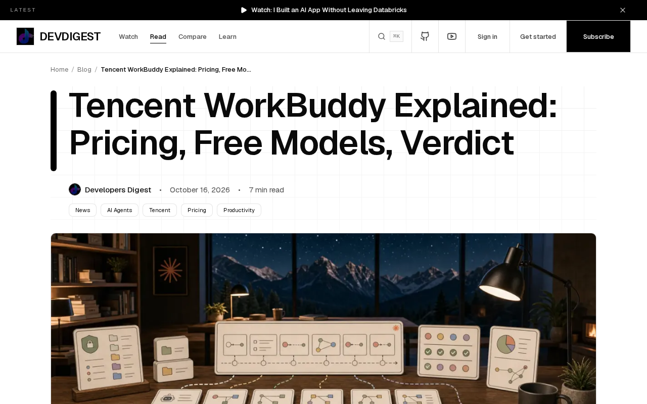Click the play icon in the announcement bar
The height and width of the screenshot is (404, 647).
point(244,10)
